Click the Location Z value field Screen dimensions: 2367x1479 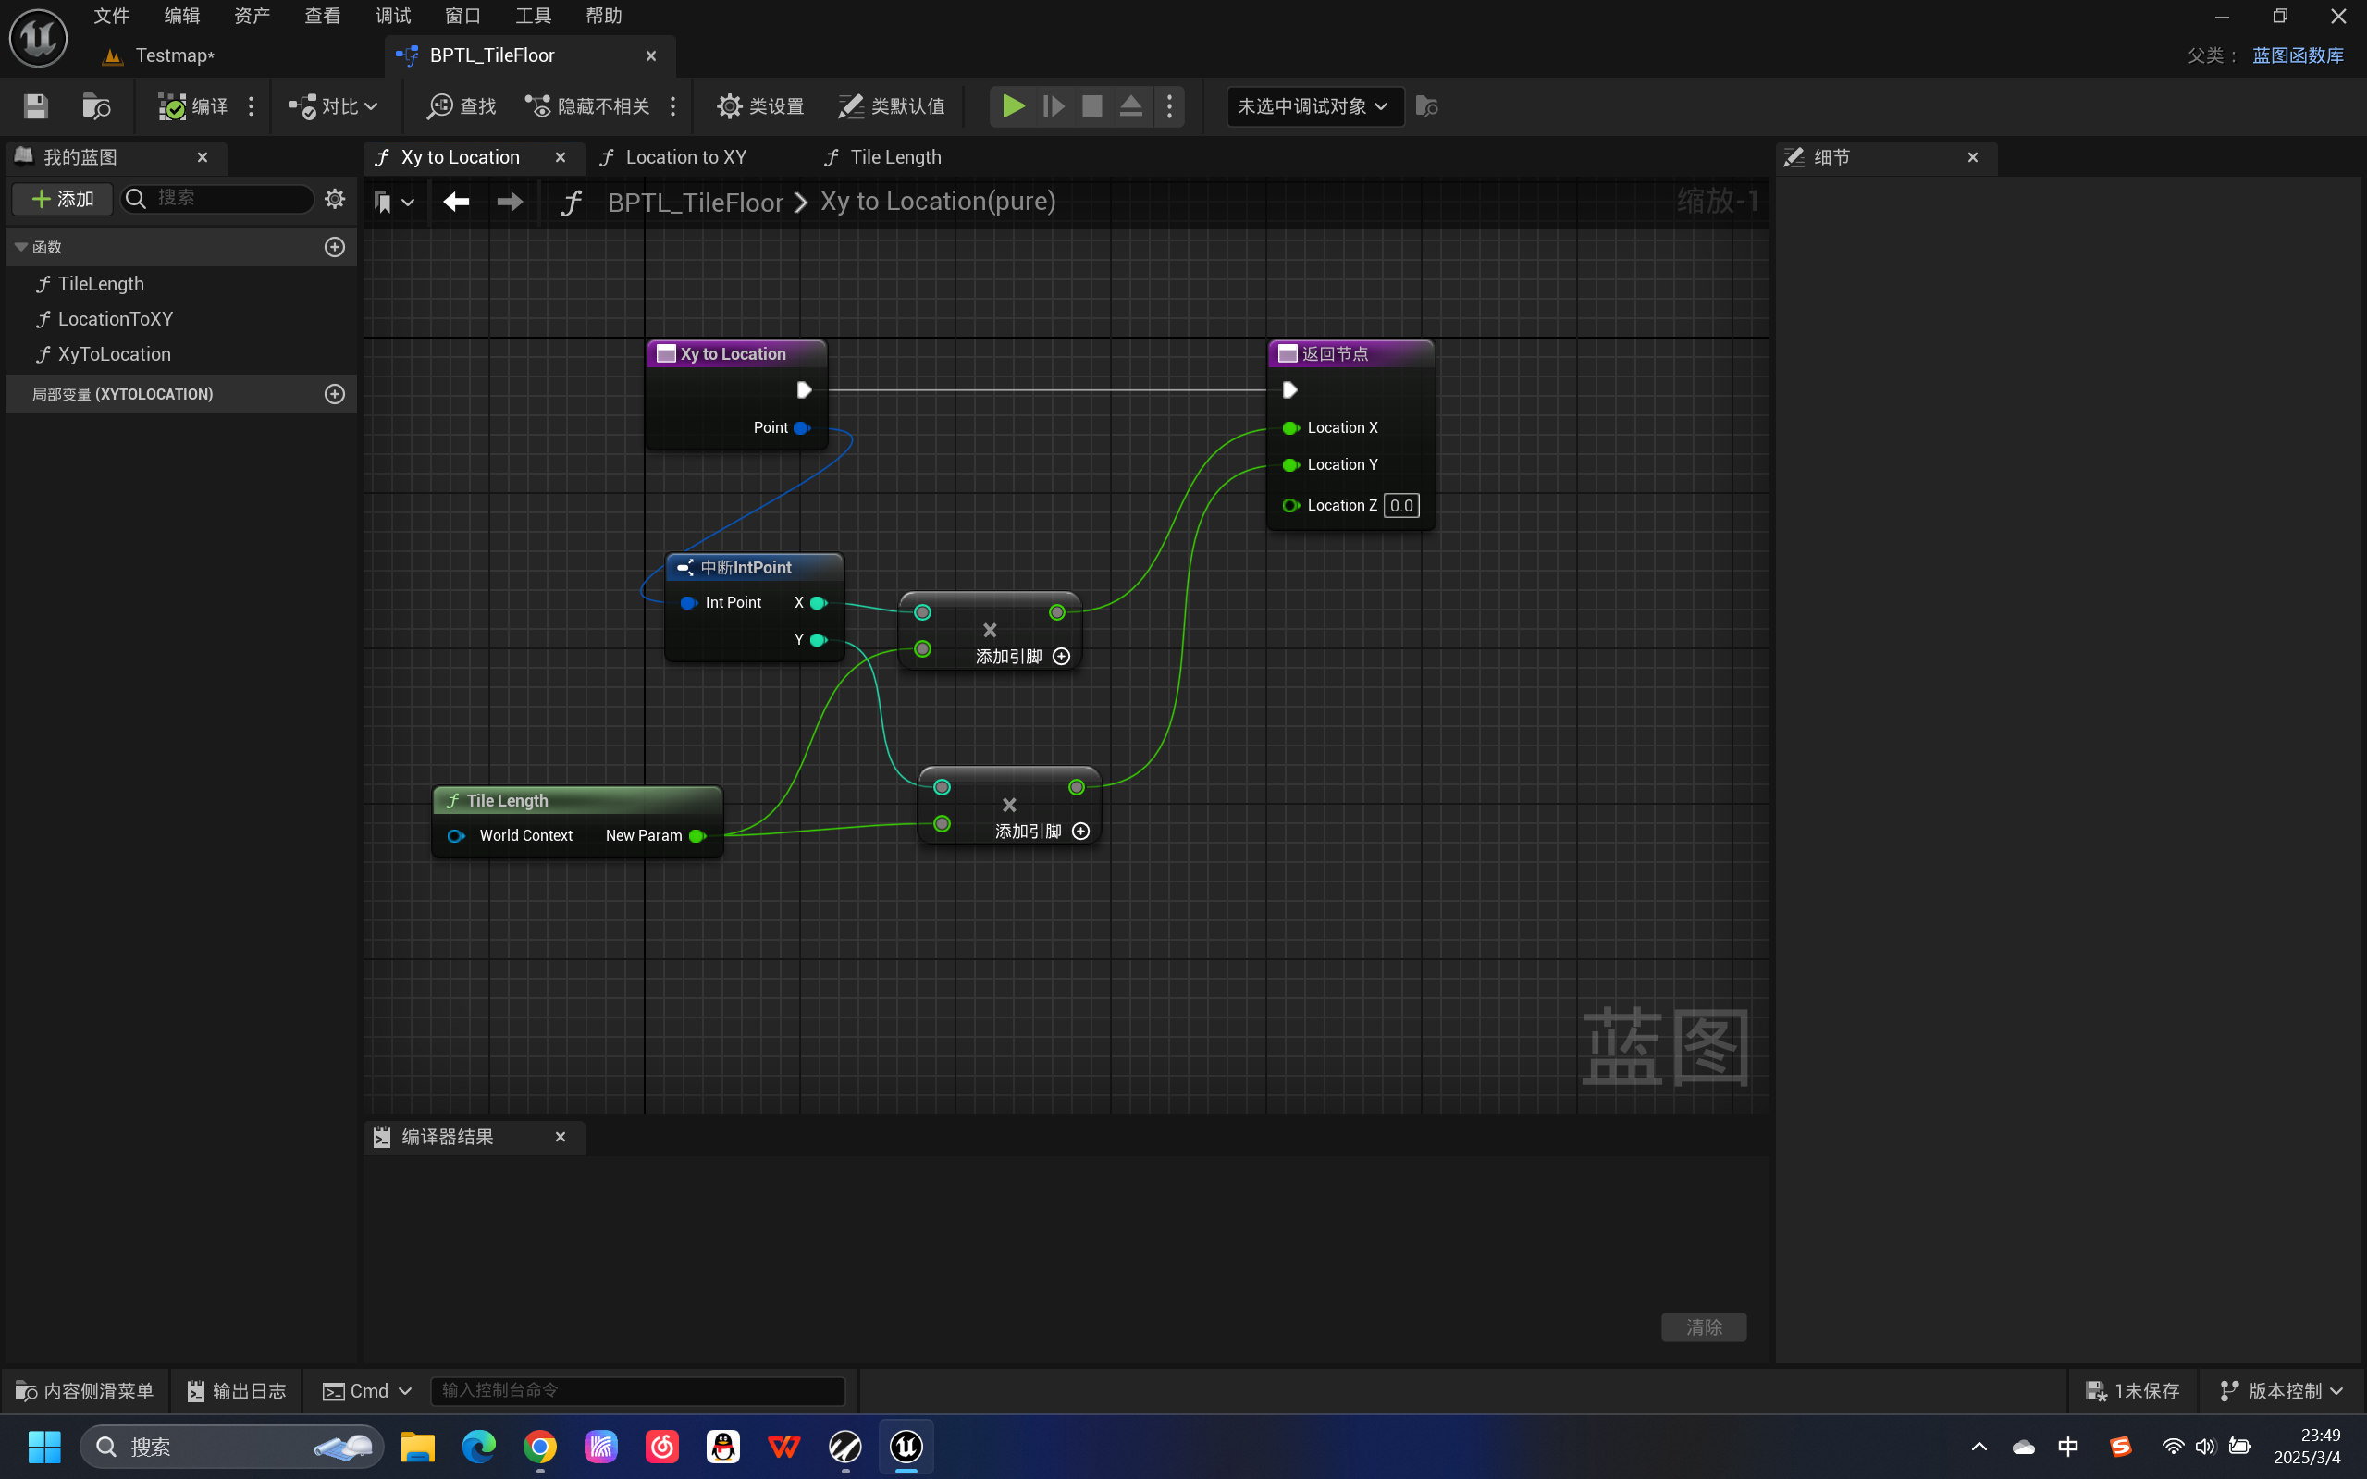pos(1400,506)
